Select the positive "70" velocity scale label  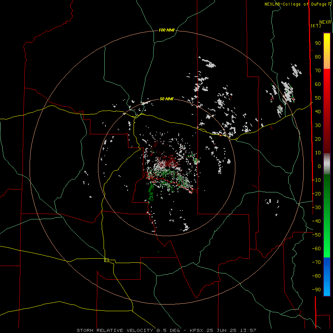tap(318, 71)
